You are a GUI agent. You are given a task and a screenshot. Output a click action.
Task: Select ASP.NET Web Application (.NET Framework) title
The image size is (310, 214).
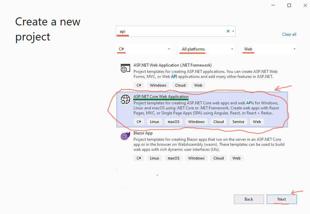click(172, 65)
